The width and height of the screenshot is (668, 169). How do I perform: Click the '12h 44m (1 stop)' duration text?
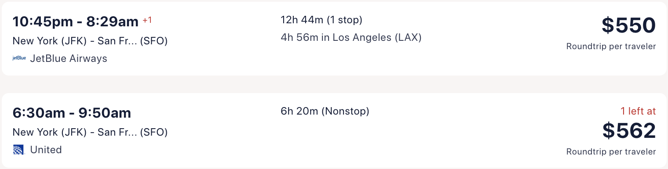click(x=321, y=20)
